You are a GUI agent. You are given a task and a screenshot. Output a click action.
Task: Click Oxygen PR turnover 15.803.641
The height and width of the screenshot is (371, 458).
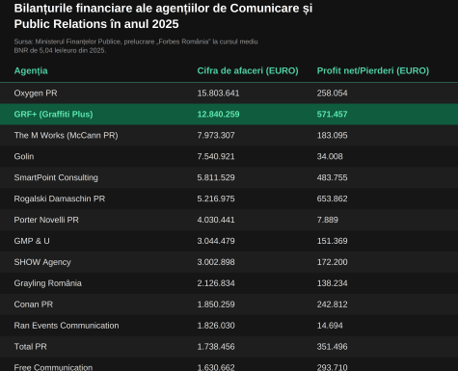[218, 93]
